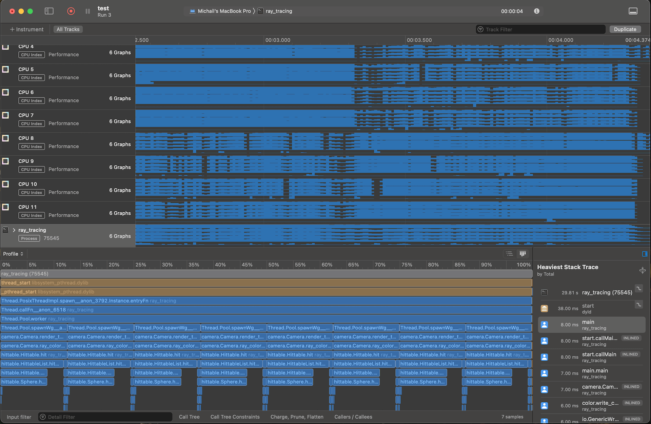The height and width of the screenshot is (424, 651).
Task: Click the start dyld library icon
Action: [544, 309]
